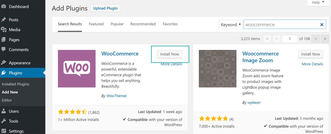
Task: Jump to last results page
Action: 325,39
